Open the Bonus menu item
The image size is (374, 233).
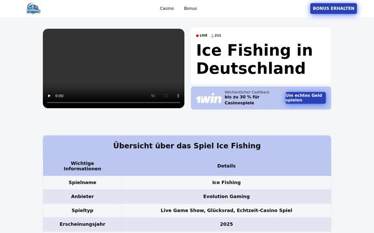[190, 8]
